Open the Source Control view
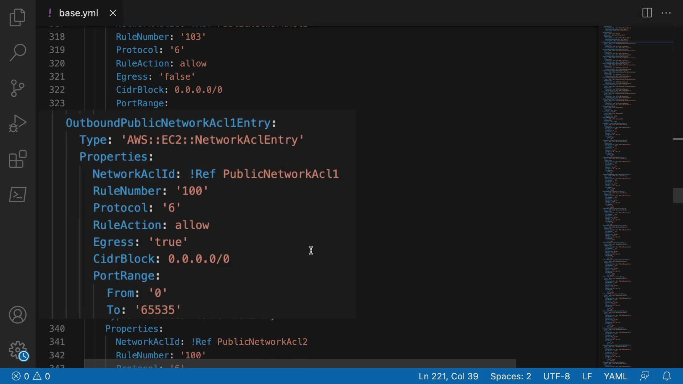 pyautogui.click(x=17, y=88)
